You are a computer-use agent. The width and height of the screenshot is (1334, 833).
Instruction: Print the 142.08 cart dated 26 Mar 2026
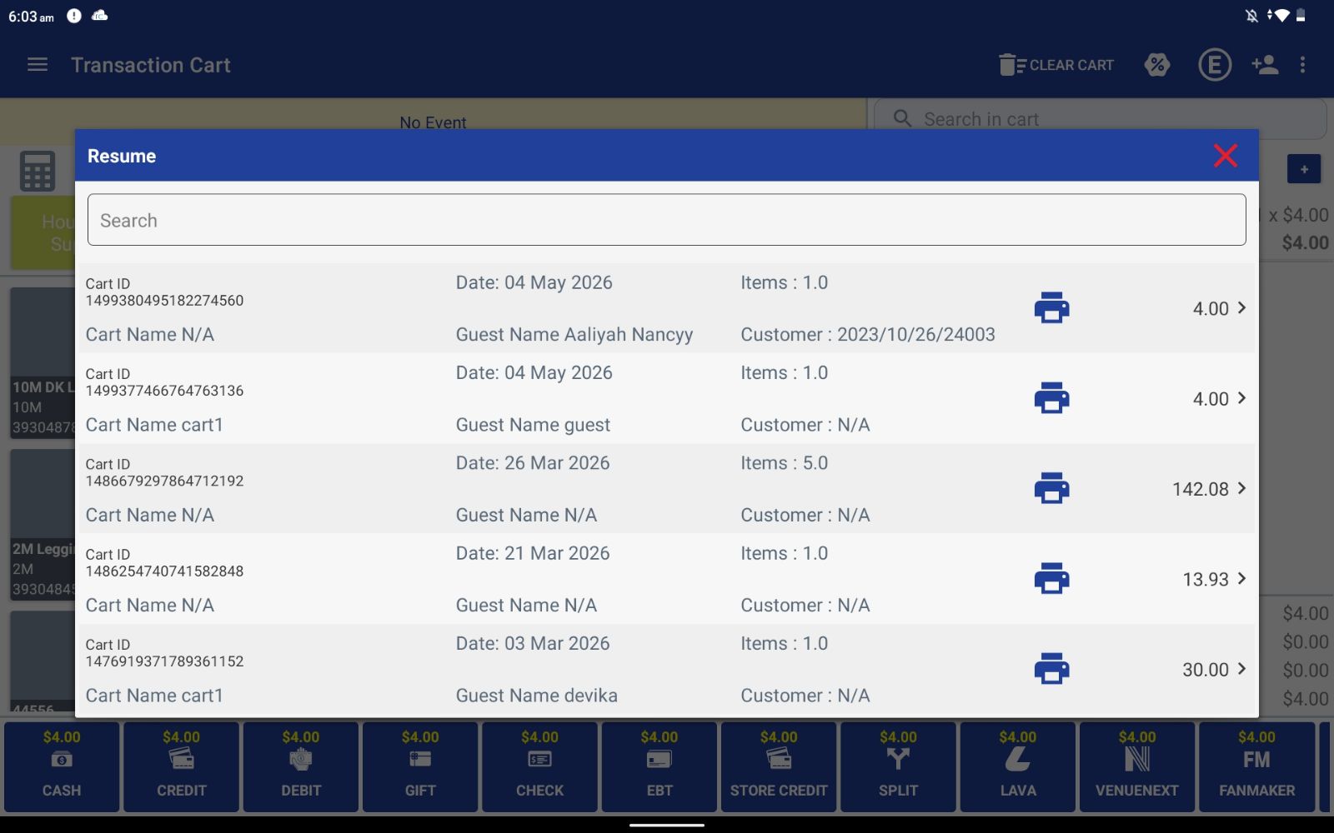[1051, 488]
